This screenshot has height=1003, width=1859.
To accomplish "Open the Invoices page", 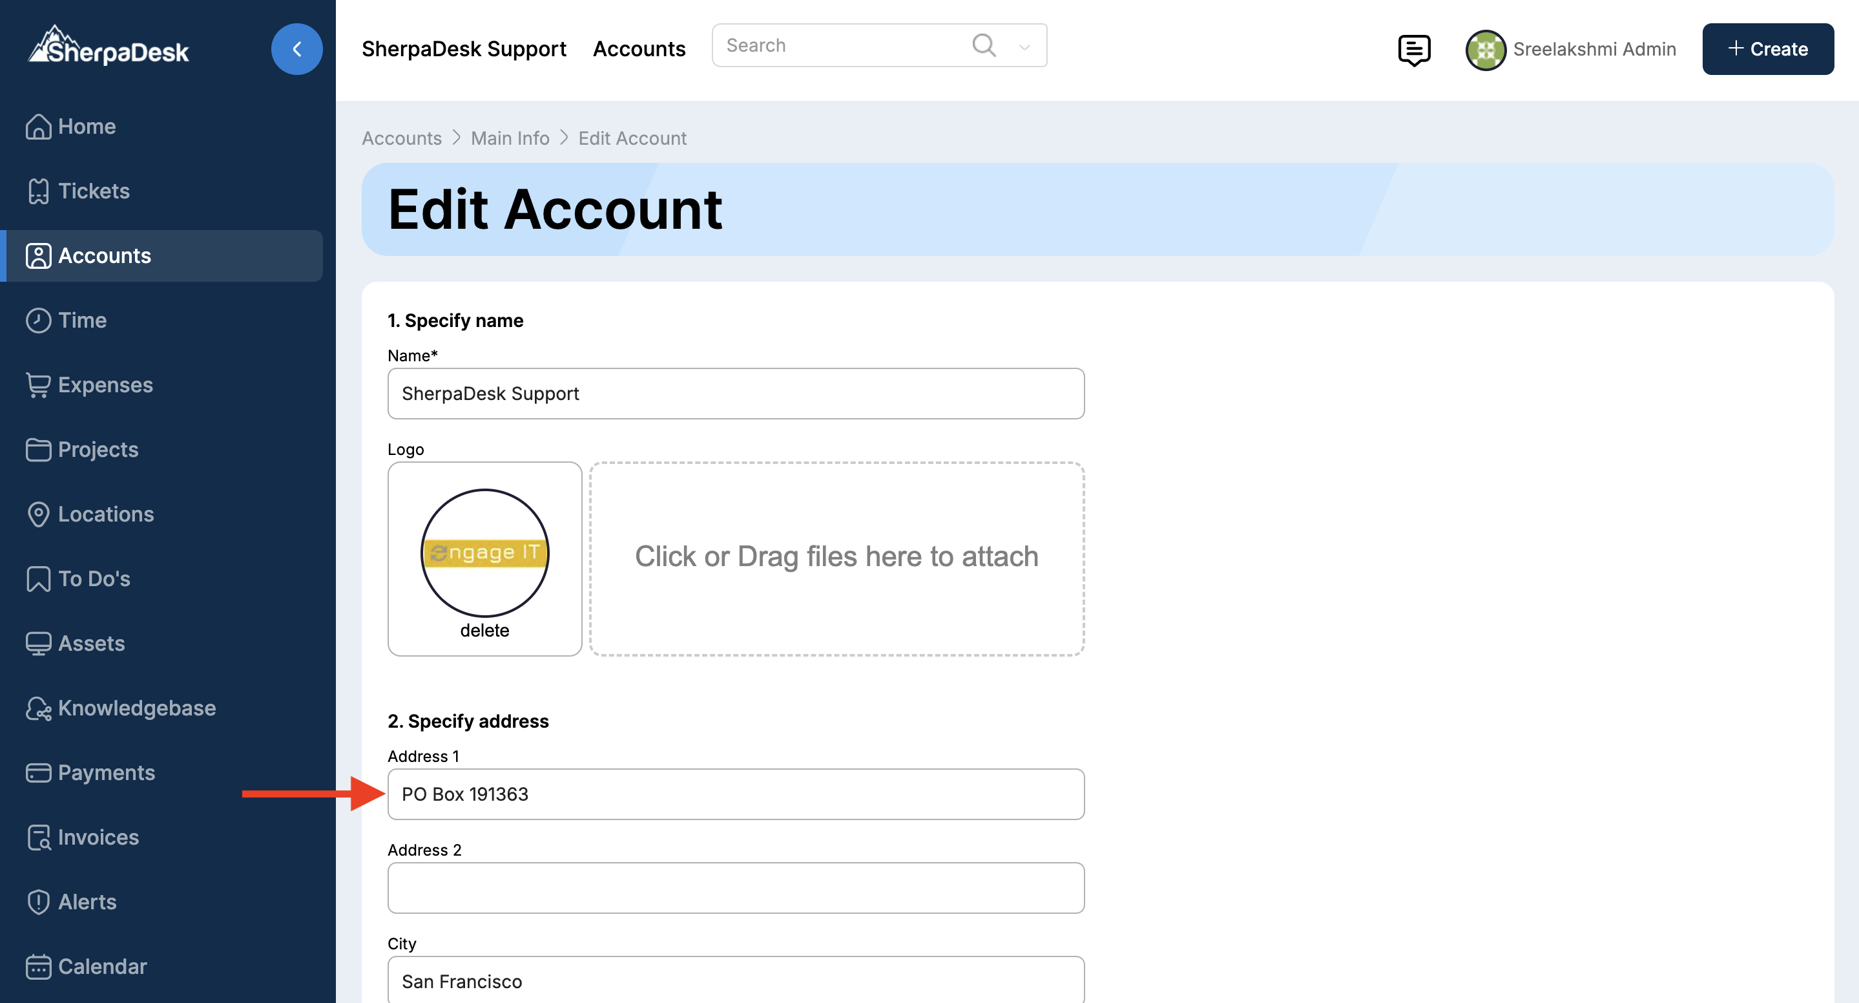I will coord(98,837).
